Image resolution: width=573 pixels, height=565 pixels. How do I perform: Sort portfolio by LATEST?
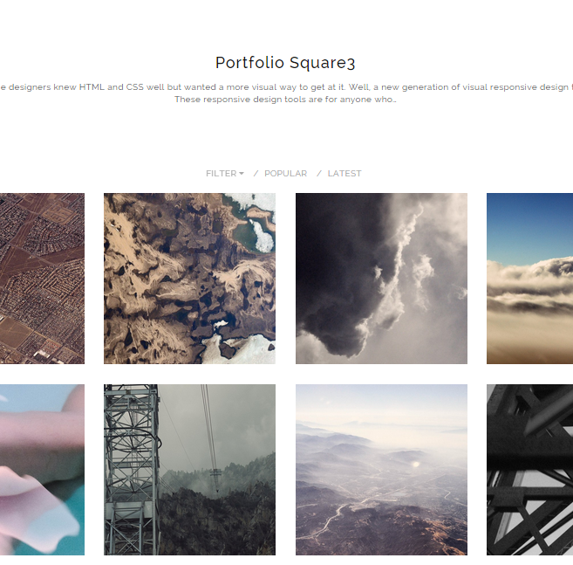coord(344,174)
